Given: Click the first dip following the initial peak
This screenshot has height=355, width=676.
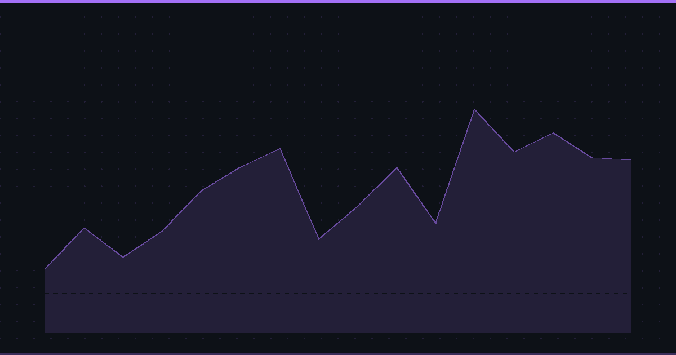Looking at the screenshot, I should coord(123,258).
